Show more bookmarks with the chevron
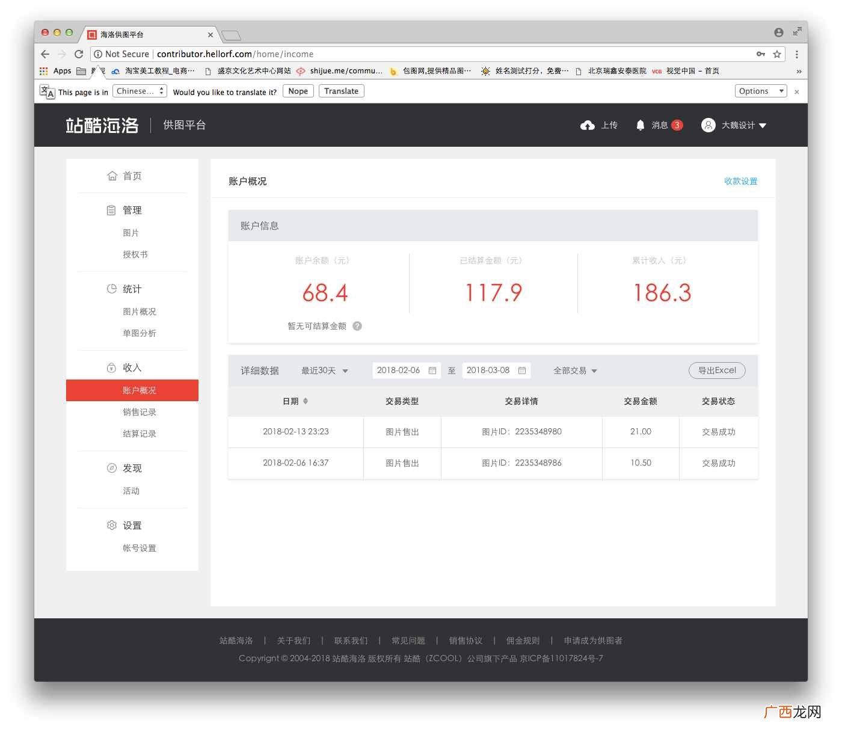 tap(799, 71)
